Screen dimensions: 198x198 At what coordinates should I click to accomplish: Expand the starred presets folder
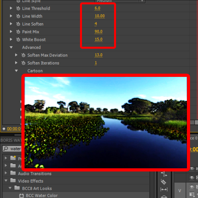point(6,158)
